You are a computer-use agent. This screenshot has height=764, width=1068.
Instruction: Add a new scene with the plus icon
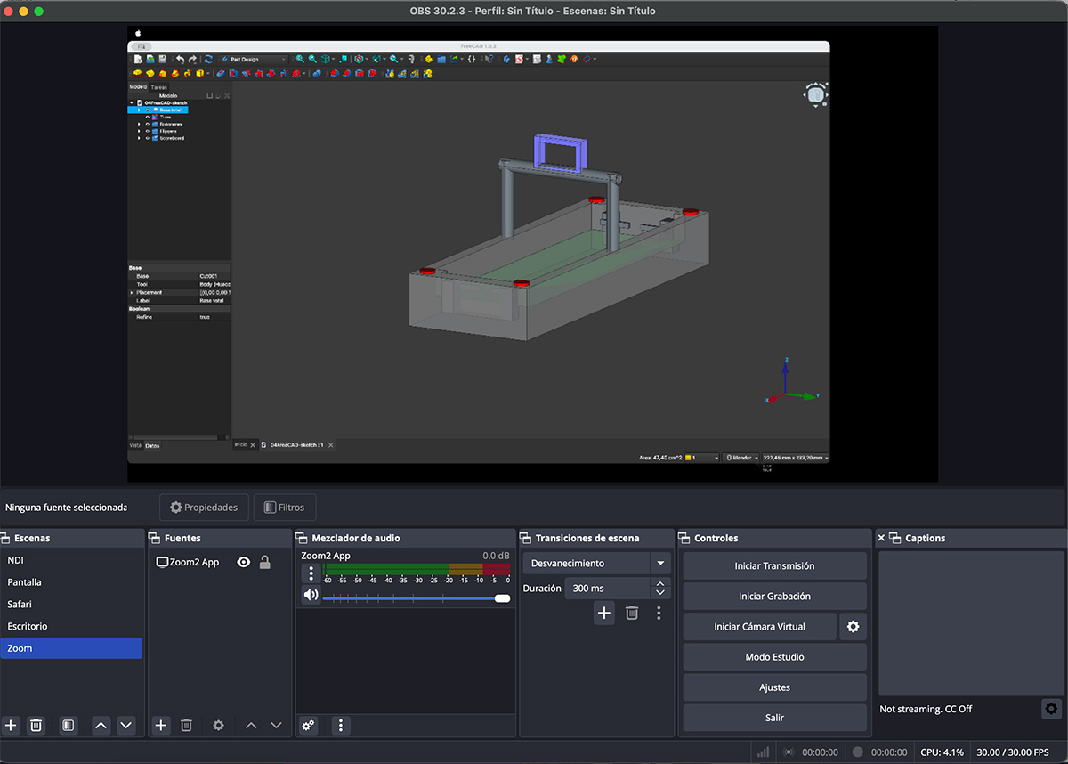11,726
